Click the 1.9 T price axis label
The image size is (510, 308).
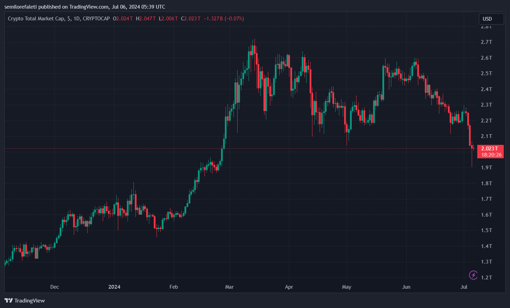487,168
